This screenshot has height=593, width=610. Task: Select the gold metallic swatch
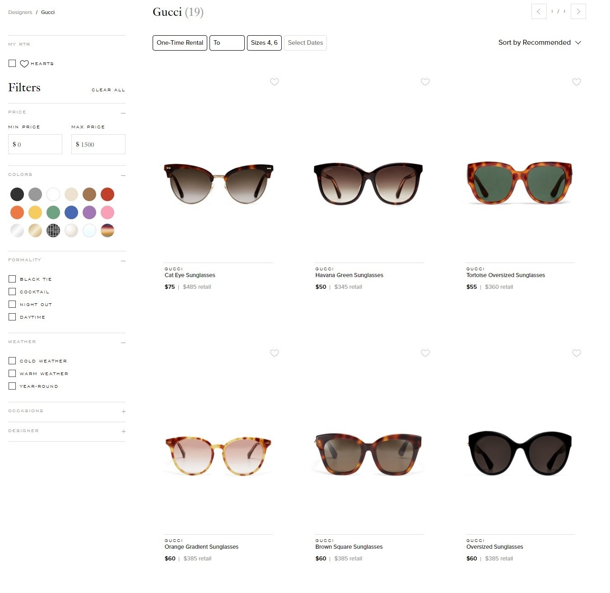[35, 231]
